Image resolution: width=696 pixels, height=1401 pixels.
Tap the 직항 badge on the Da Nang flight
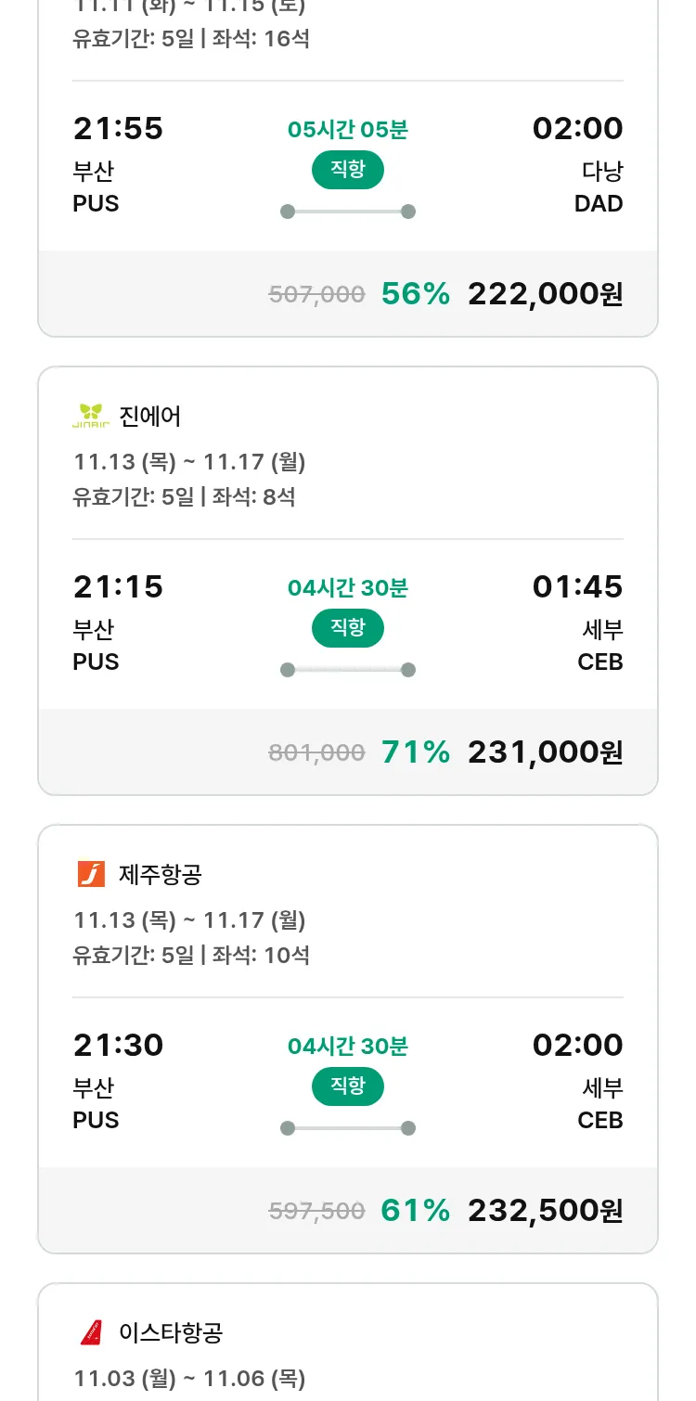coord(348,170)
